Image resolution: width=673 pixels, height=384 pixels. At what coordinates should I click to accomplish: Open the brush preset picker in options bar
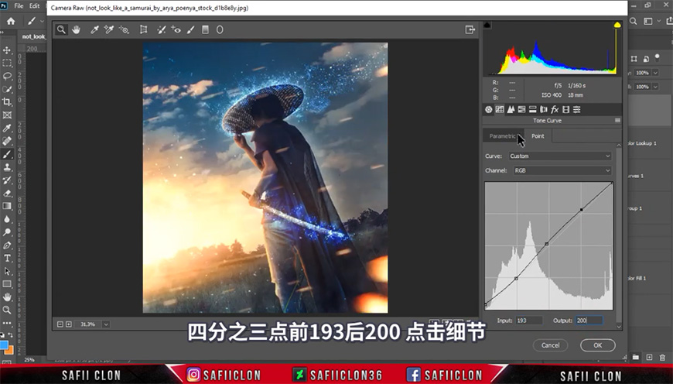coord(42,21)
